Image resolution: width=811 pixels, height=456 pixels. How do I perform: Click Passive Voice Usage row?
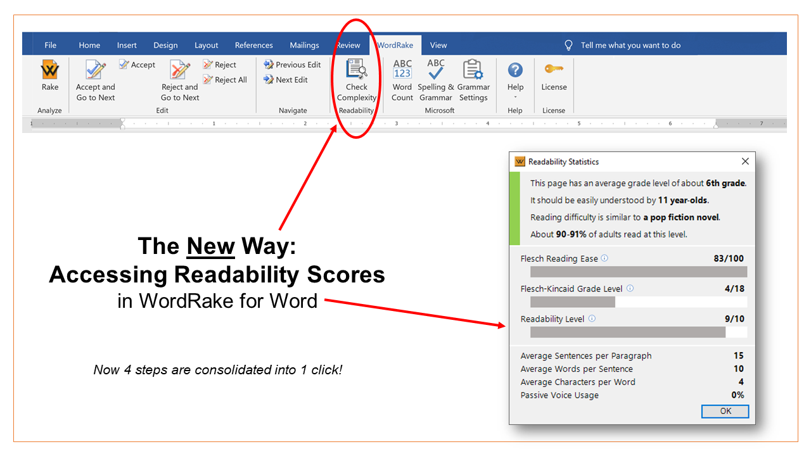632,395
